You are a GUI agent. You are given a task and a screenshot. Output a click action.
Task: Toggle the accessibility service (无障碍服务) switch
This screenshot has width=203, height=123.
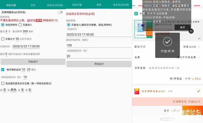(60, 12)
